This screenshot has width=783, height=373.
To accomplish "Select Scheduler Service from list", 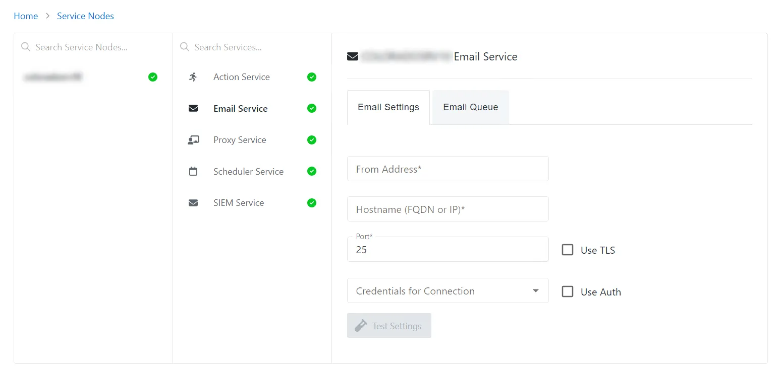I will [x=252, y=171].
